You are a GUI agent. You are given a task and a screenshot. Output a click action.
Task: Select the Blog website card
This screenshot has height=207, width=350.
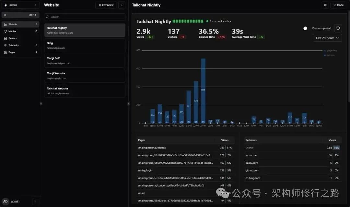pyautogui.click(x=85, y=45)
